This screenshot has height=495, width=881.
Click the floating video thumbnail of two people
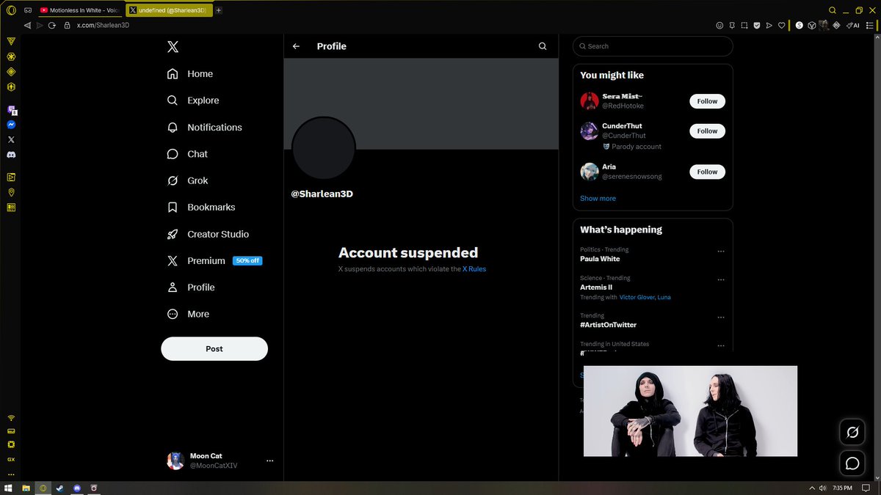[690, 411]
